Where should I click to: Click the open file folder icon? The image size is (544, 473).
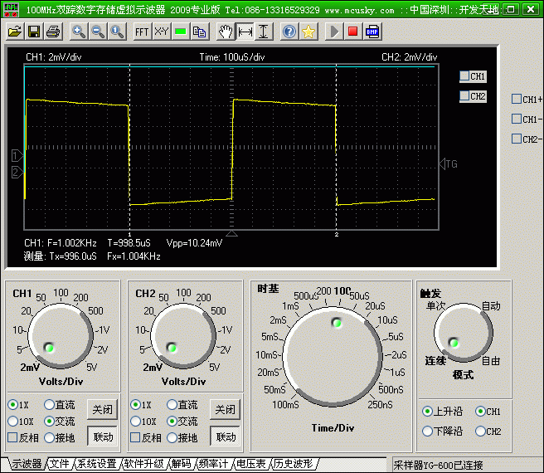point(15,32)
